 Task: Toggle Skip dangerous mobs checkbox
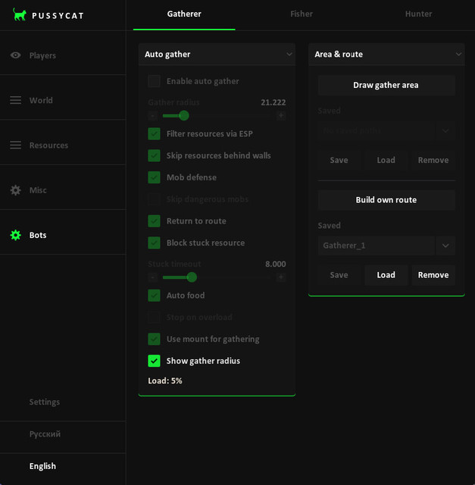point(154,199)
